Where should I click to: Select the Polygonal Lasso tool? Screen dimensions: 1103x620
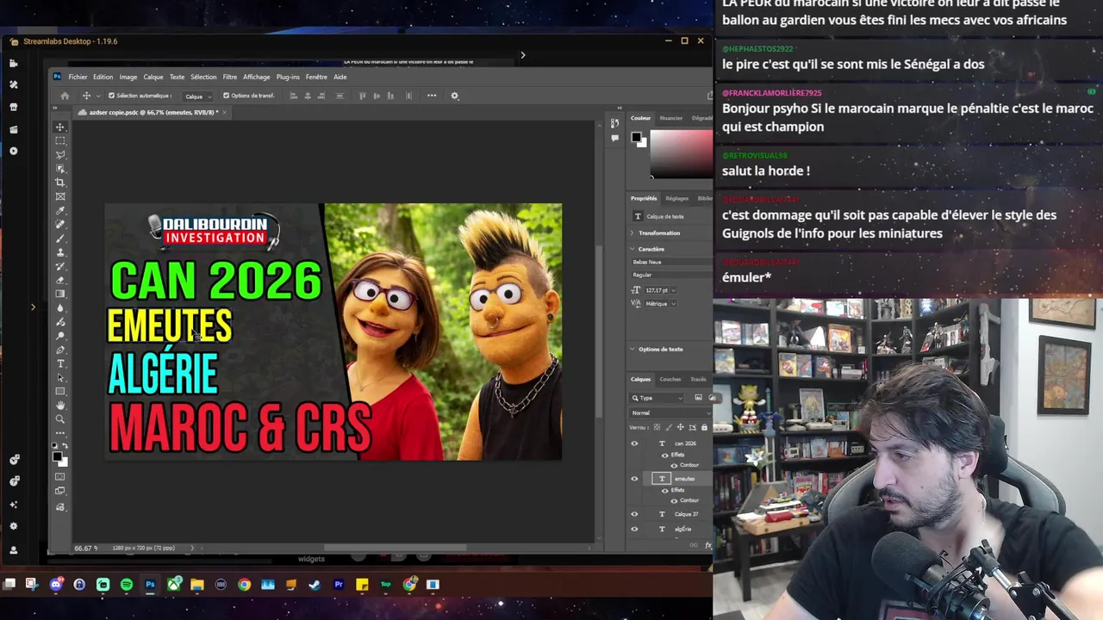(x=60, y=155)
